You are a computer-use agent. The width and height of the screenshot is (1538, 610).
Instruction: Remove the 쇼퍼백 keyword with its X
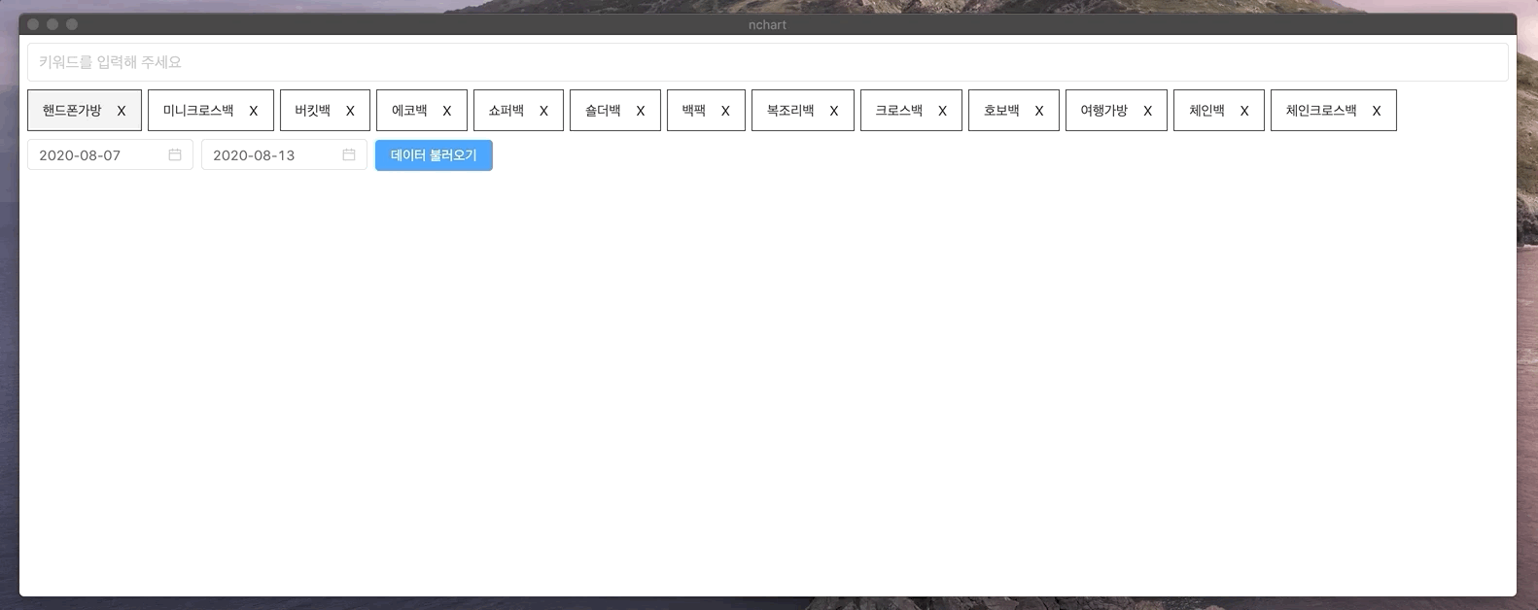coord(543,111)
